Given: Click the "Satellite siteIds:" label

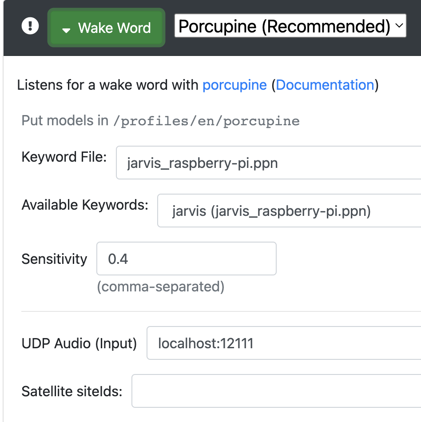Looking at the screenshot, I should pos(71,391).
